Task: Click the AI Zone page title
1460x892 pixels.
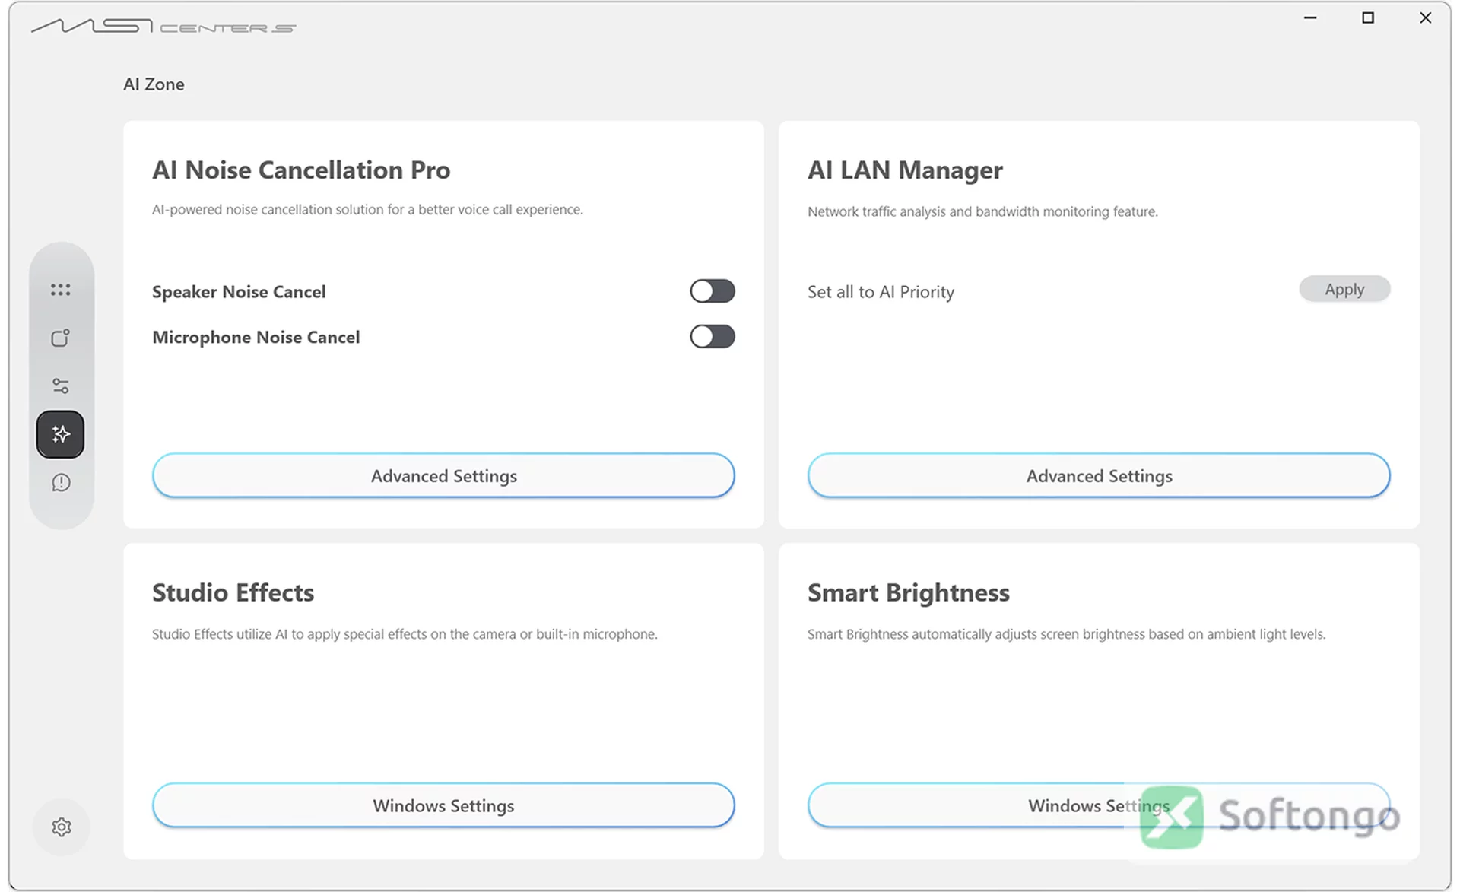Action: [x=154, y=84]
